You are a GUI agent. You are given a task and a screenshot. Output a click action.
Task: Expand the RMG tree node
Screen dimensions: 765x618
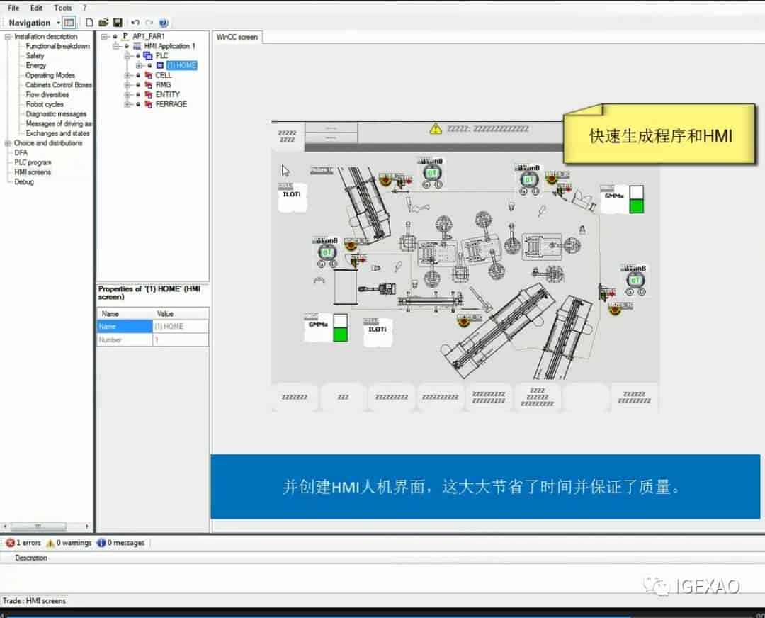pos(127,85)
